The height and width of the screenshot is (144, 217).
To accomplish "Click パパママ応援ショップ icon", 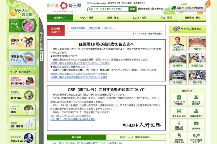I will pos(196,138).
